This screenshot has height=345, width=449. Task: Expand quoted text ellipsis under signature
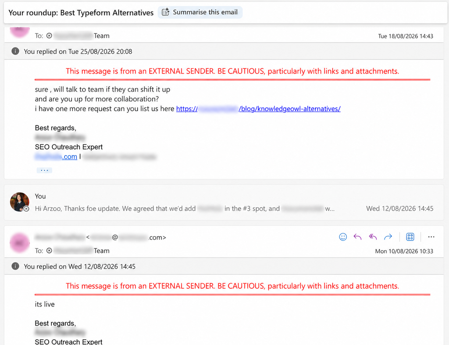[44, 170]
